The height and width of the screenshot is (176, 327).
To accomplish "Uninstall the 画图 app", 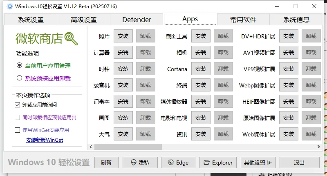I will (x=146, y=118).
